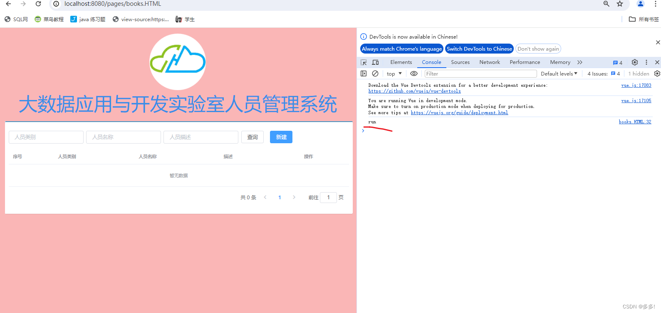Select the 描述 column header
The image size is (661, 313).
click(x=228, y=156)
